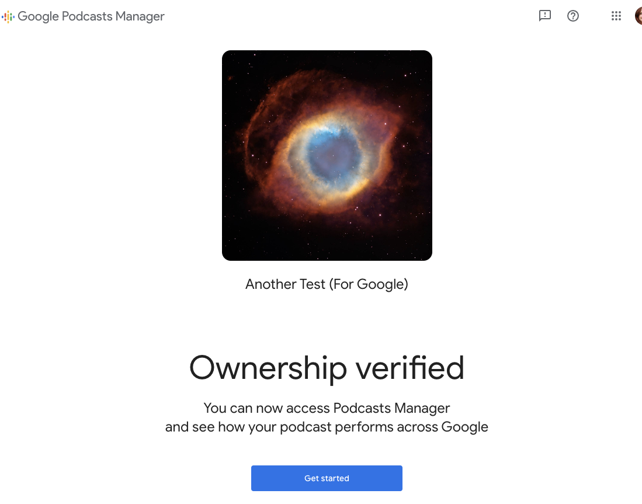
Task: Click the podcast title Another Test (For Google)
Action: click(x=327, y=284)
